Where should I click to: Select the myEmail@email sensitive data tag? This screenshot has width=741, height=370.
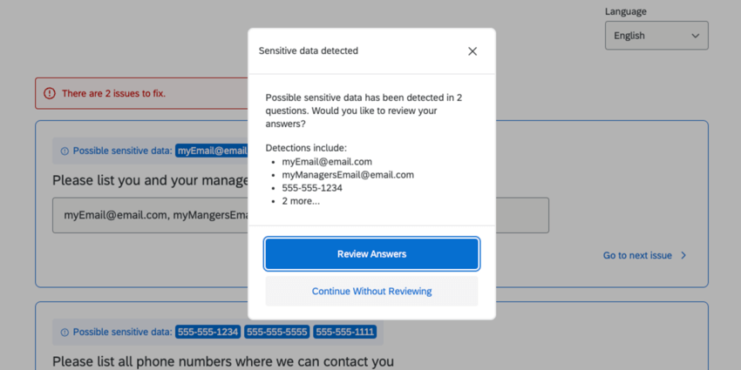coord(212,151)
